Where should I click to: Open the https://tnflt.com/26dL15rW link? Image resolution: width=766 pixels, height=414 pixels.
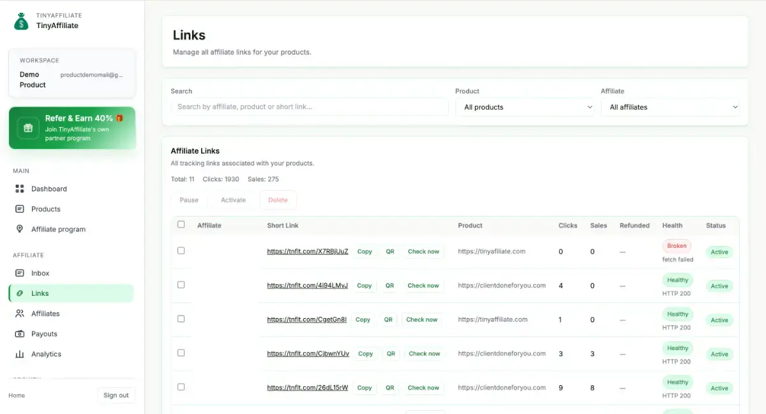point(308,388)
